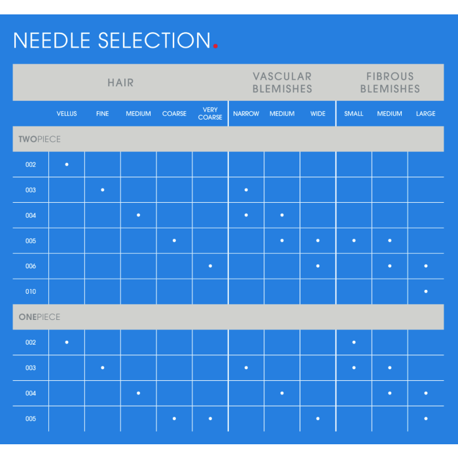
Task: Click the 010 needle row label
Action: point(31,292)
